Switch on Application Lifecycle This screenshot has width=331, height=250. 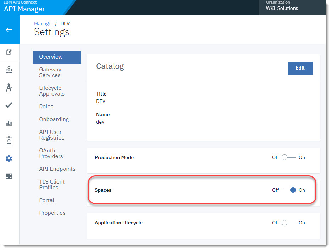tap(288, 223)
